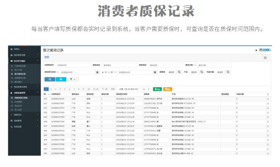This screenshot has height=167, width=280.
Task: Open the 报表管理 sidebar menu
Action: pos(18,121)
